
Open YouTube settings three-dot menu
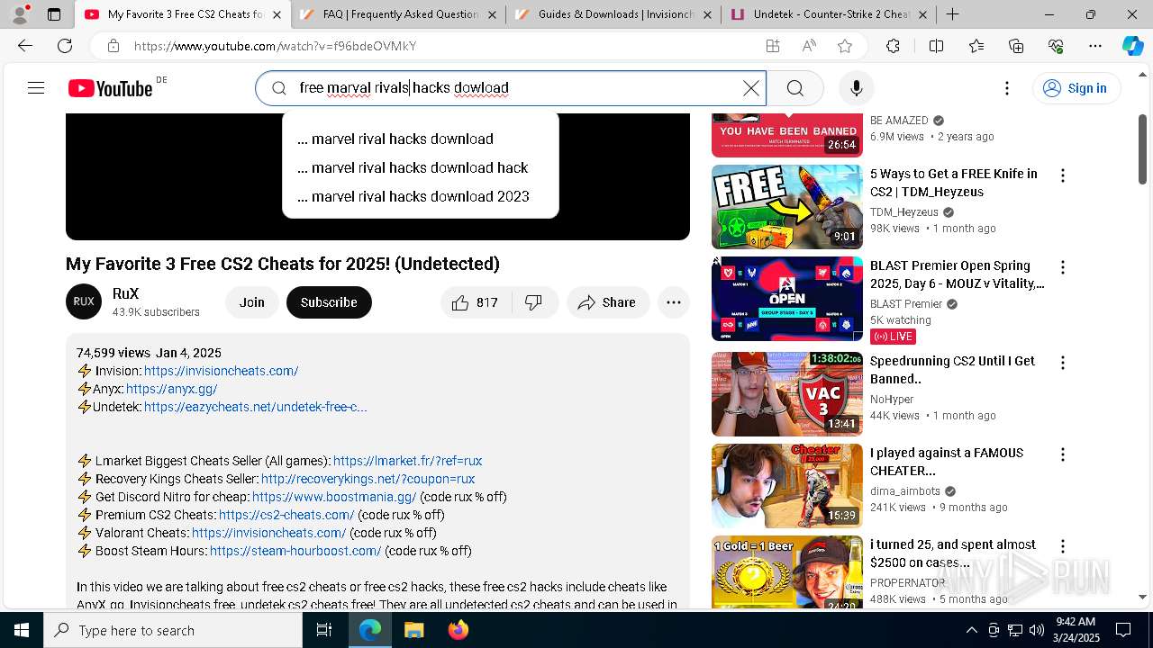tap(1007, 88)
